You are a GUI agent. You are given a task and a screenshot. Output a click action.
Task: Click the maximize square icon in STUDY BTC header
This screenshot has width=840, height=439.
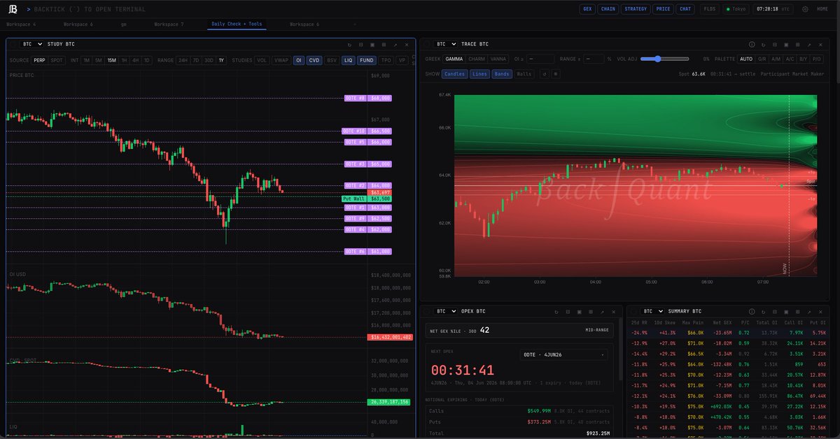tap(372, 44)
